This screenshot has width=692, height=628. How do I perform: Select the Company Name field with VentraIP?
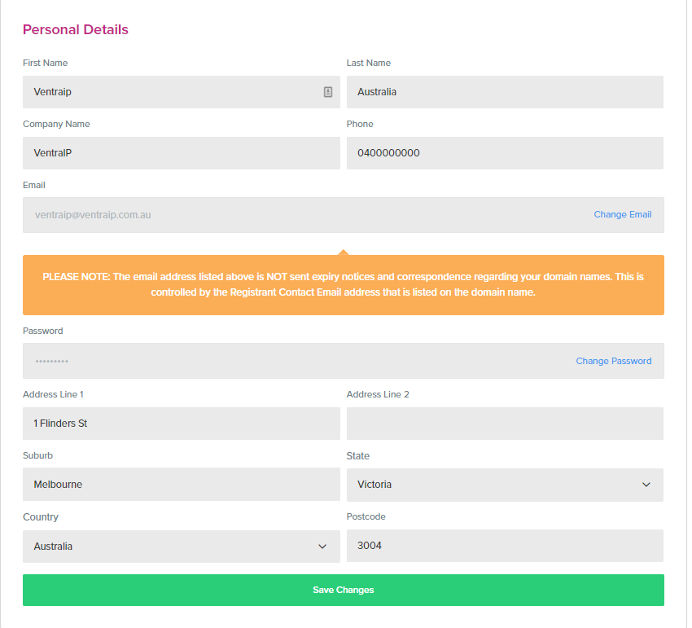coord(182,153)
